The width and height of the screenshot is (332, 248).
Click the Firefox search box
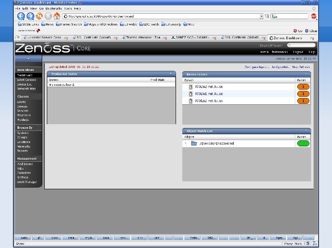pos(289,16)
